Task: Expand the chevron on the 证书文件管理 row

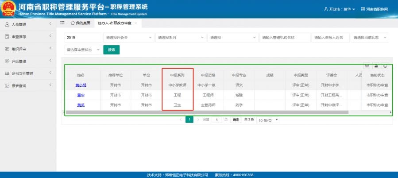Action: point(50,73)
